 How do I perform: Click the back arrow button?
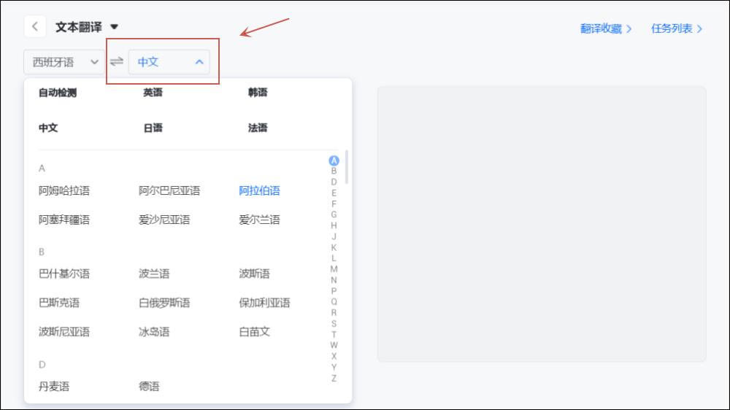(x=35, y=27)
